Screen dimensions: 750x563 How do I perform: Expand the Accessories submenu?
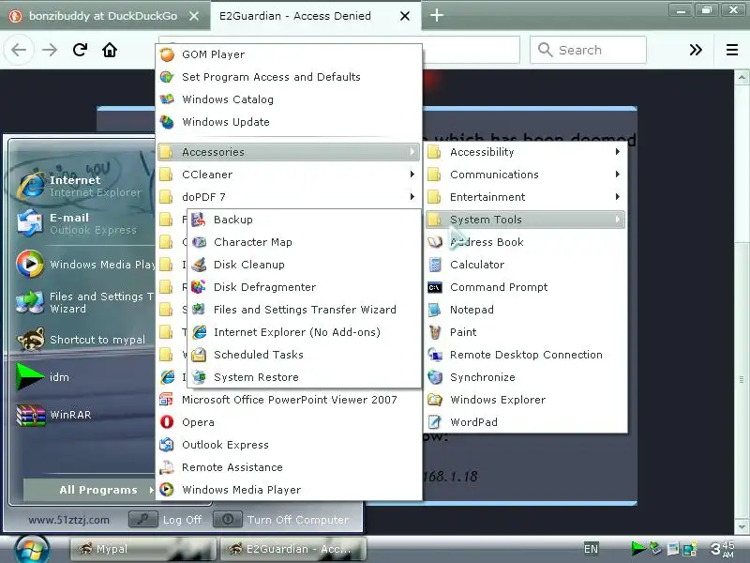click(289, 152)
